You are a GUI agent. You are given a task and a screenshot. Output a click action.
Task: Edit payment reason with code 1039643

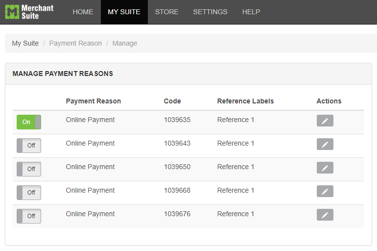coord(325,144)
